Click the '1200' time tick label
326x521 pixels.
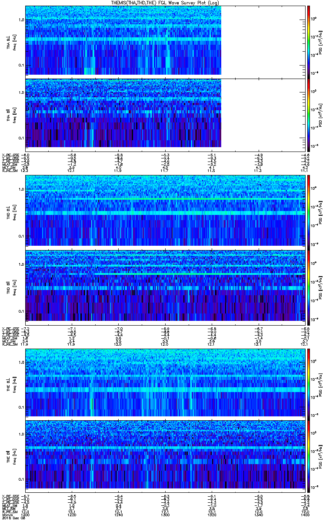click(25, 515)
